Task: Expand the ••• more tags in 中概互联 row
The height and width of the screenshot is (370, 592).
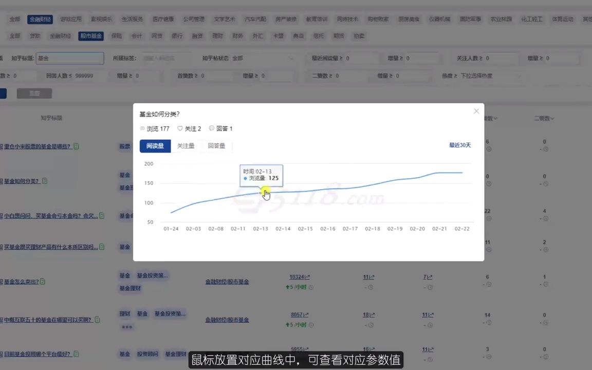Action: [127, 327]
